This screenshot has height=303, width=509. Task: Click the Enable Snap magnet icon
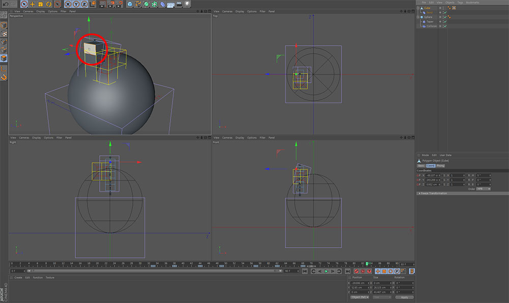[x=4, y=77]
